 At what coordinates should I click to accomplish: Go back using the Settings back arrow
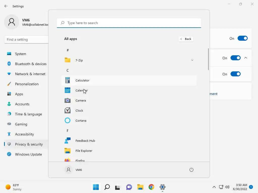pos(6,6)
